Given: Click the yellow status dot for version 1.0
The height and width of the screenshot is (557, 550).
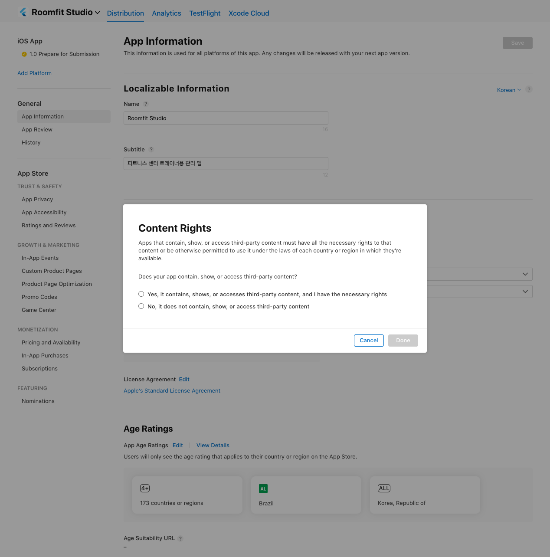Looking at the screenshot, I should tap(24, 54).
